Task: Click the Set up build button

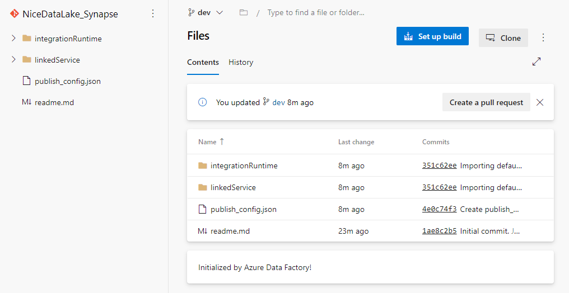Action: (432, 36)
